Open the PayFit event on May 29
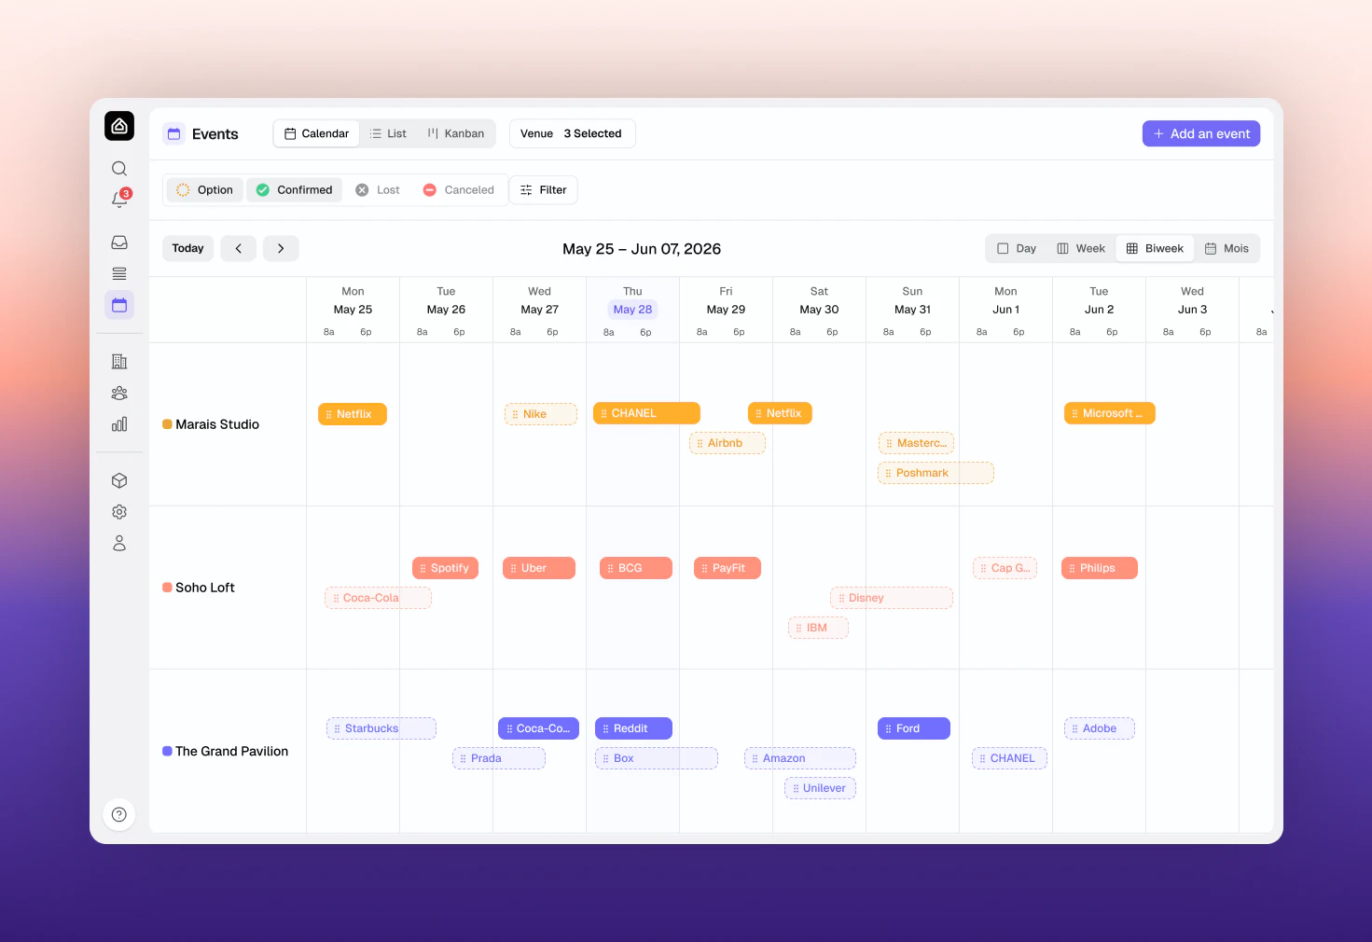This screenshot has width=1372, height=942. coord(728,568)
